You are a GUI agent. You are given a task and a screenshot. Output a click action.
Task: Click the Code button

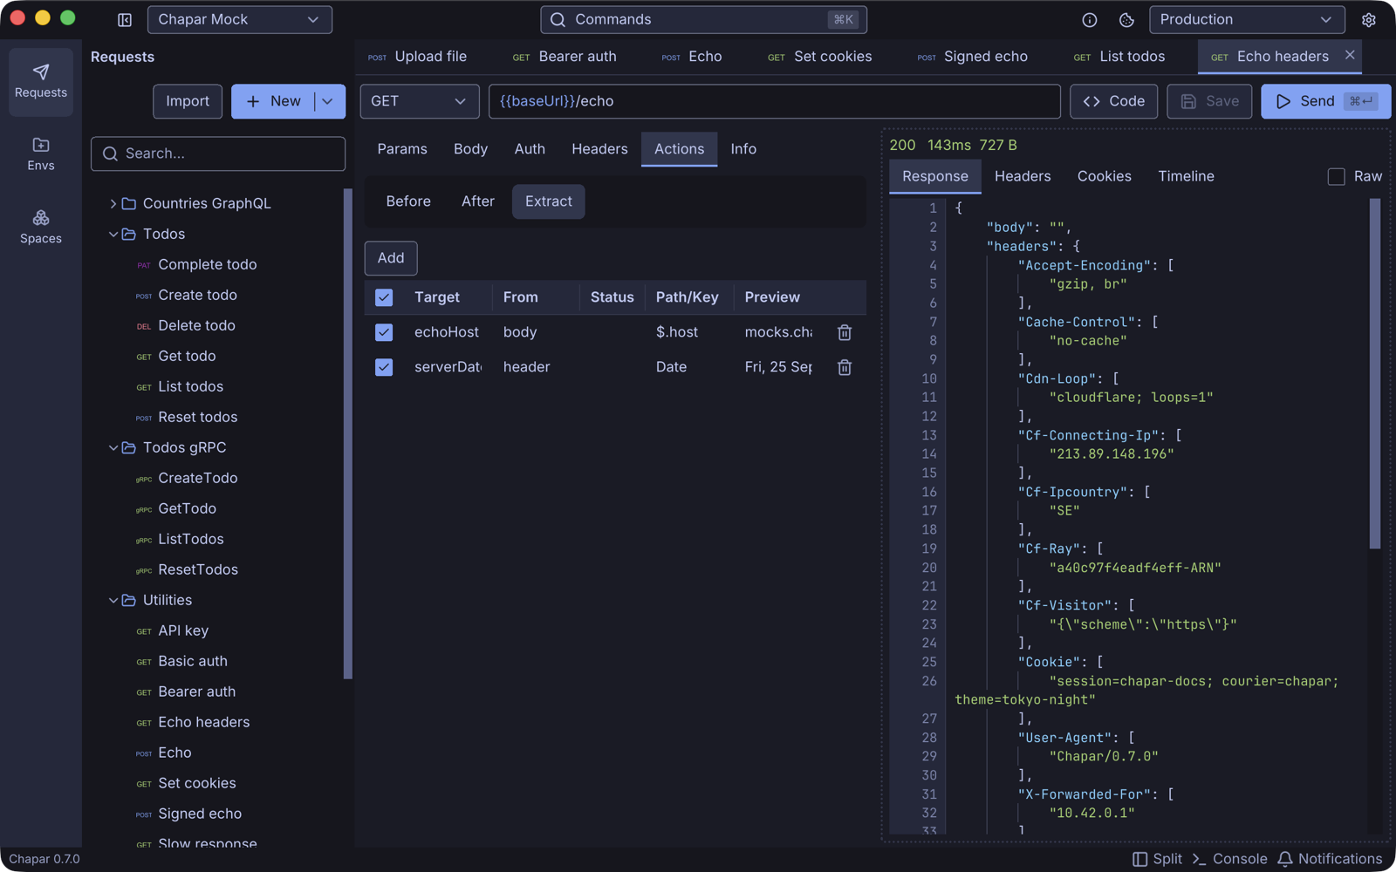1114,101
